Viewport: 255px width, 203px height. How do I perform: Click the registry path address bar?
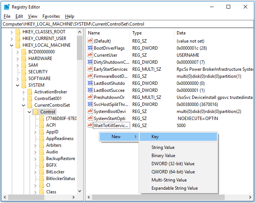tap(127, 24)
